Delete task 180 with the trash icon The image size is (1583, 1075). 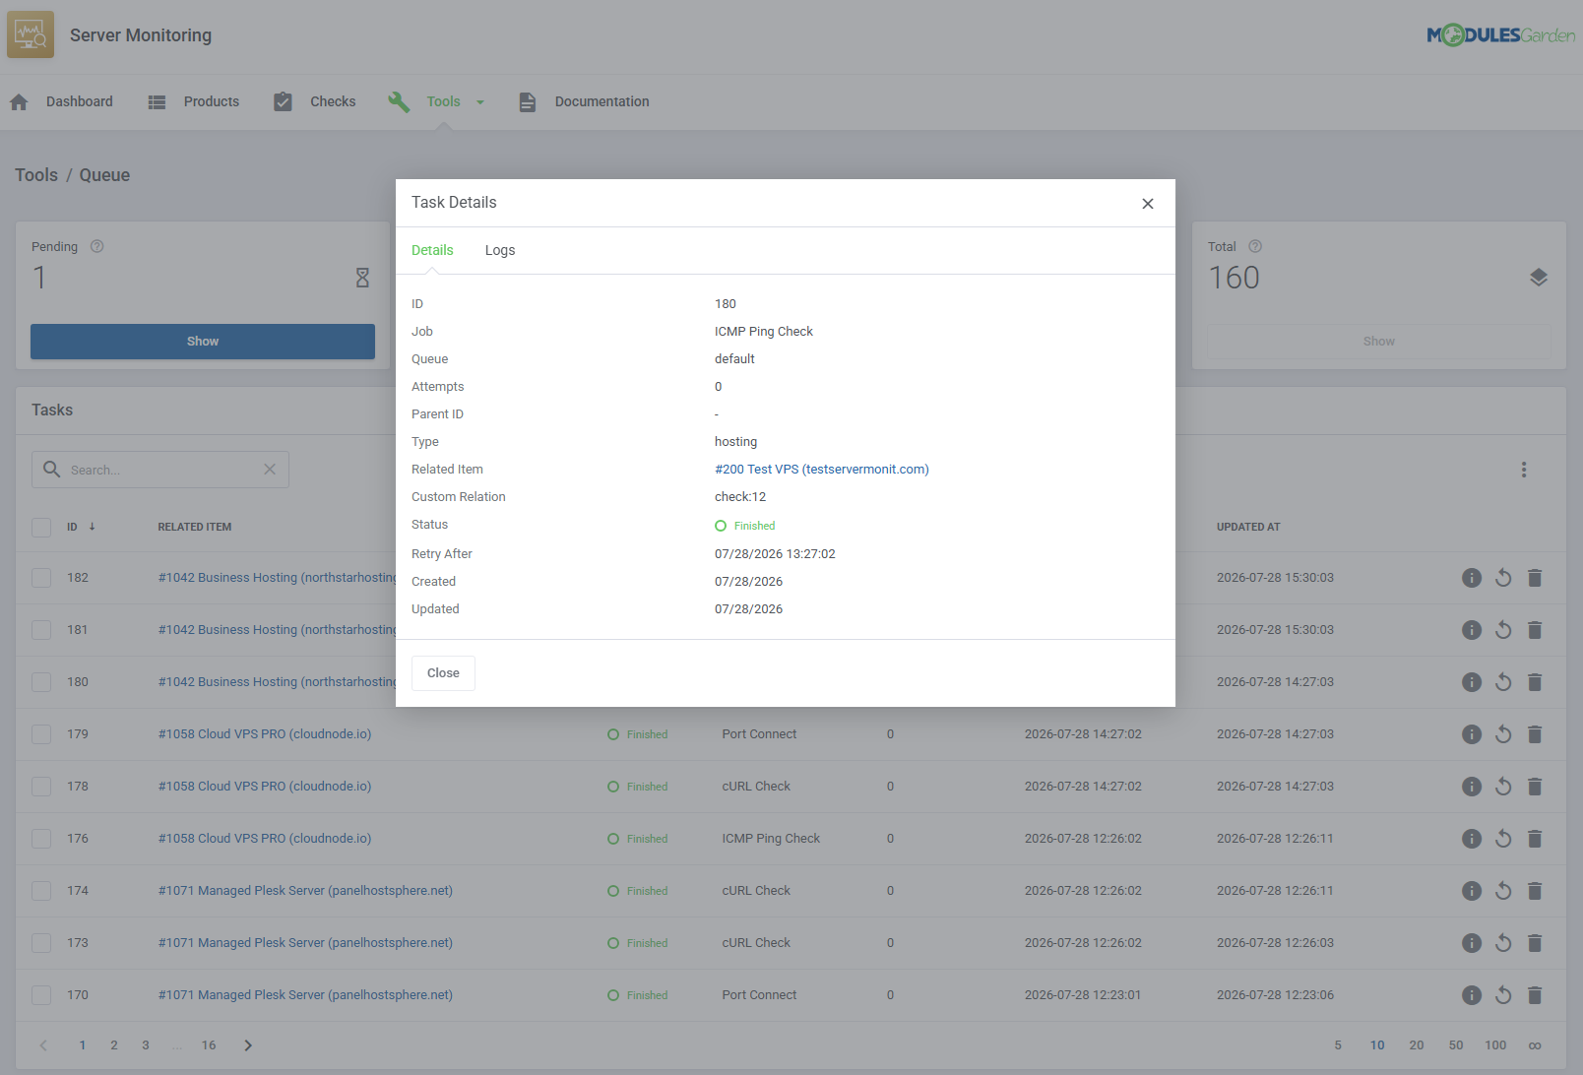pyautogui.click(x=1535, y=682)
